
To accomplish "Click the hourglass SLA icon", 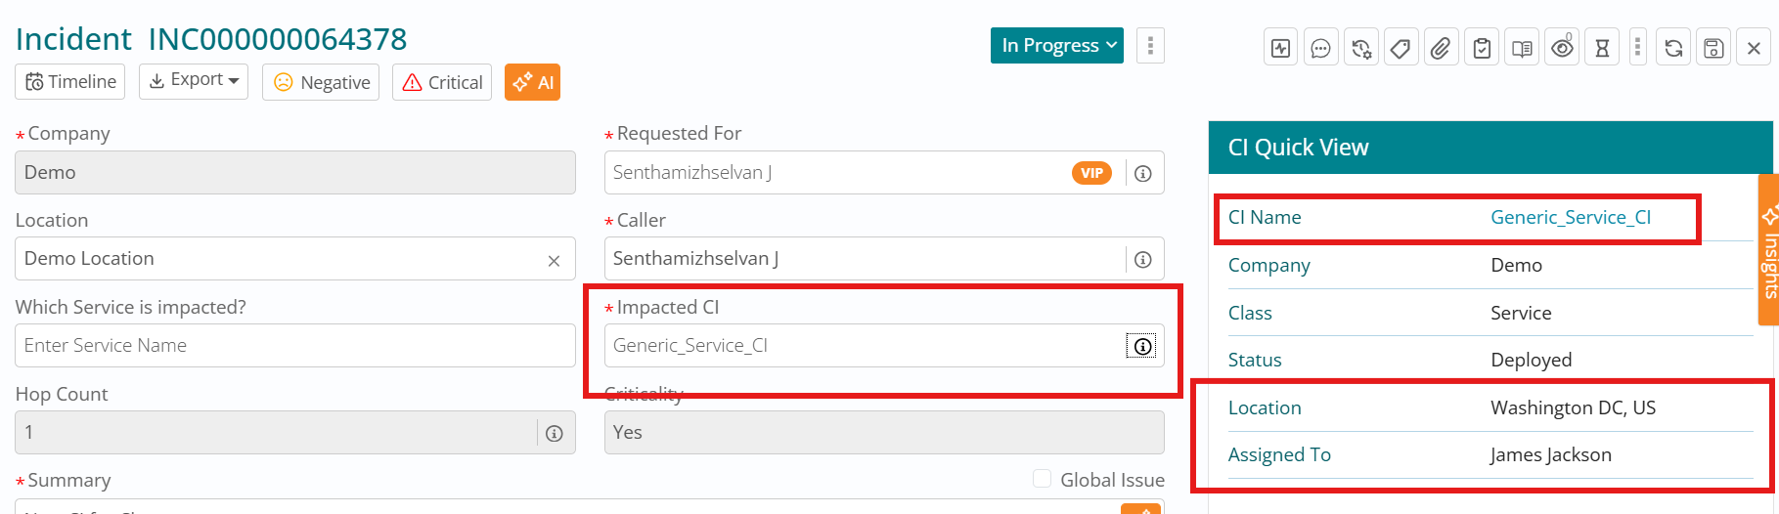I will tap(1602, 48).
